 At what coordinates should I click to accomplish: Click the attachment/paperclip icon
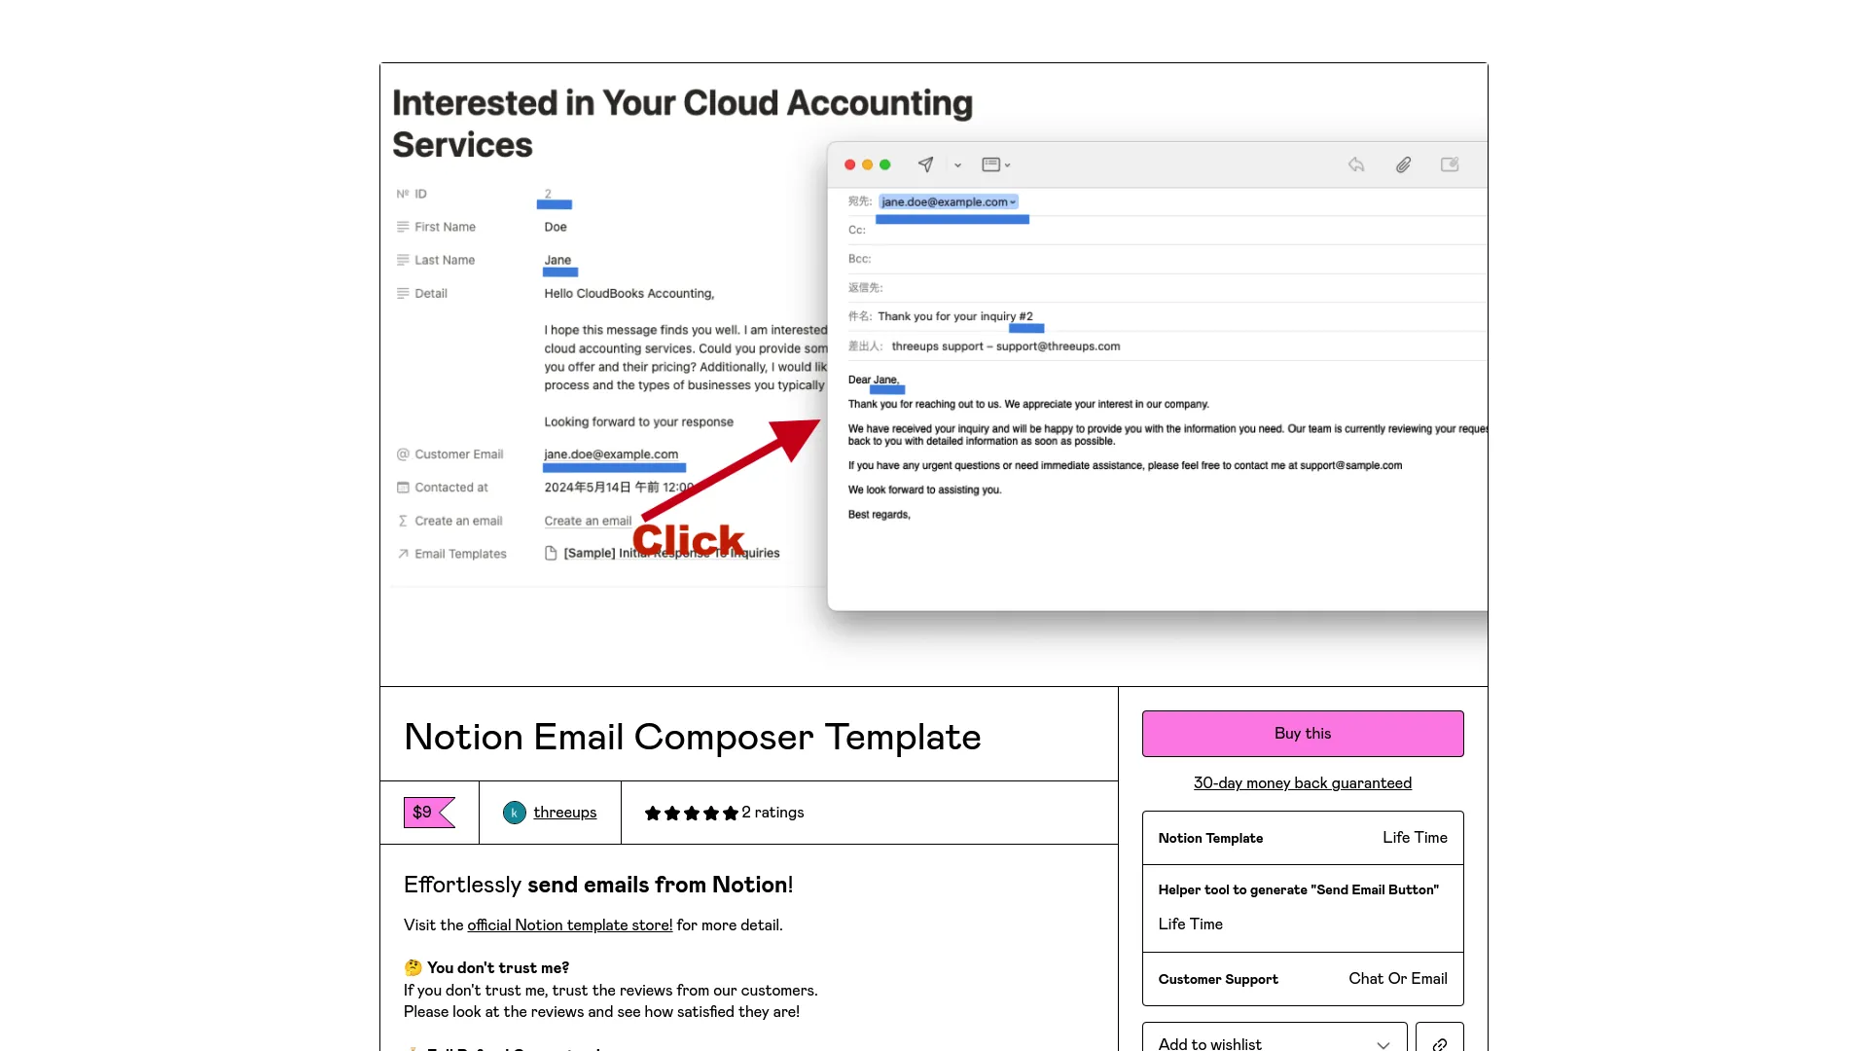[1404, 164]
